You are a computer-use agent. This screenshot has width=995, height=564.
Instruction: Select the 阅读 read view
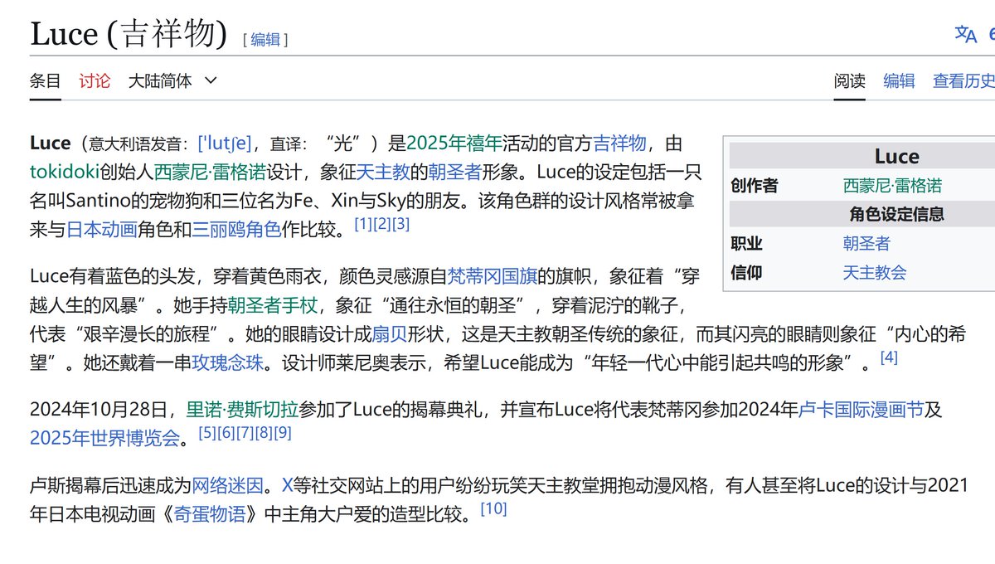(848, 80)
